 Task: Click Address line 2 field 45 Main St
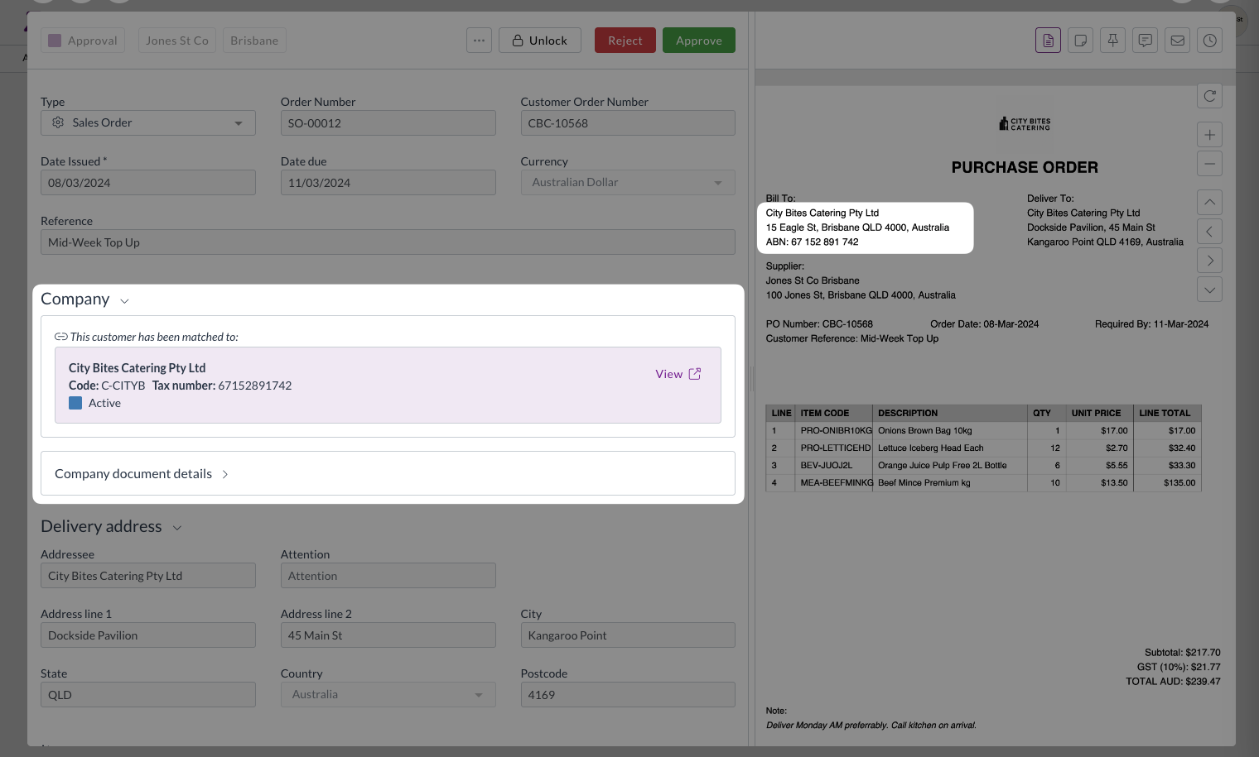coord(388,635)
